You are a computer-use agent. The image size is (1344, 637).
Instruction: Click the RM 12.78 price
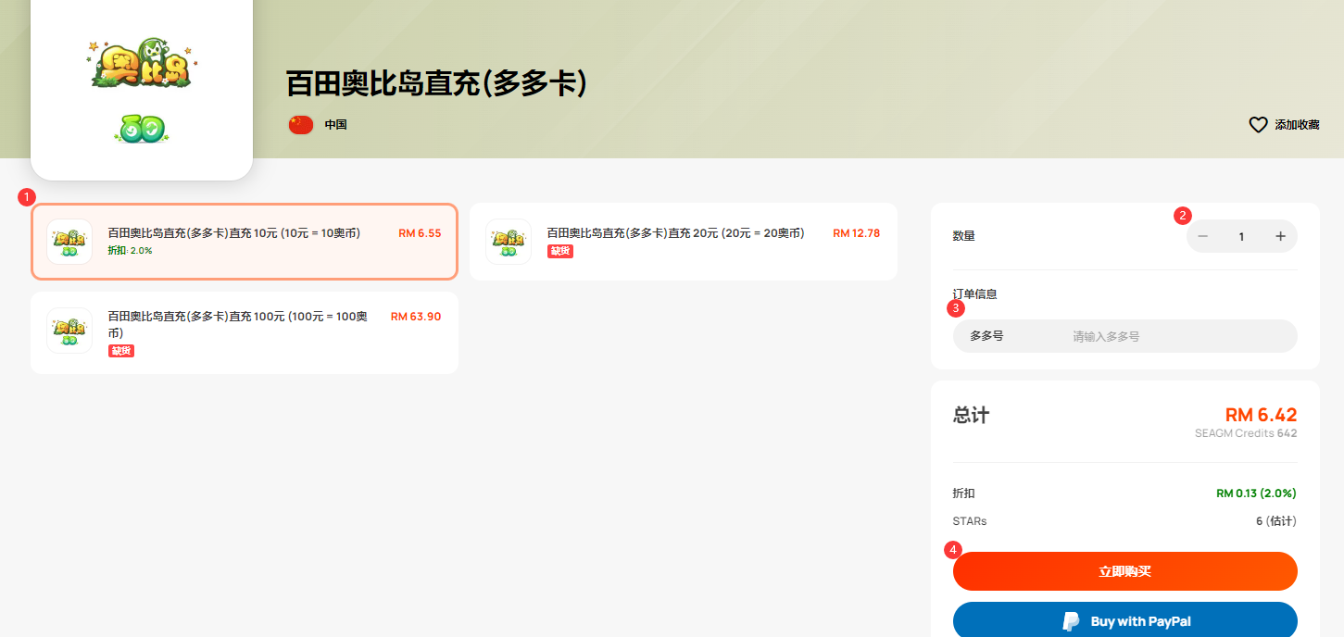click(856, 233)
